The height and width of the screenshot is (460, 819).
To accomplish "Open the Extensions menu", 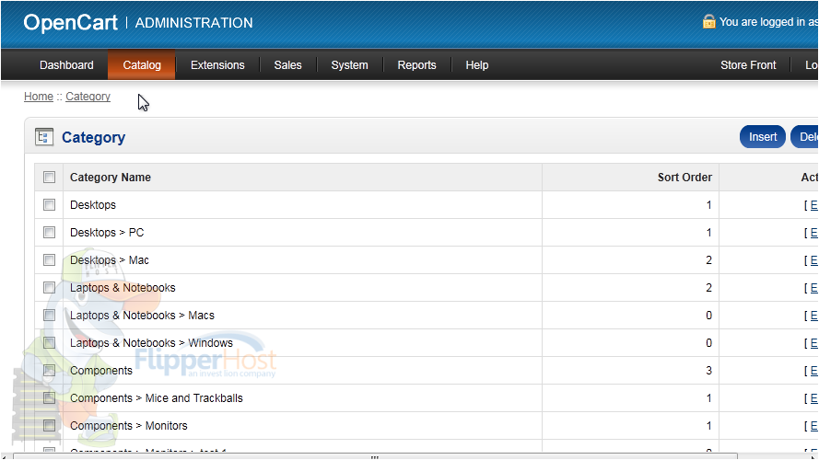I will (217, 65).
